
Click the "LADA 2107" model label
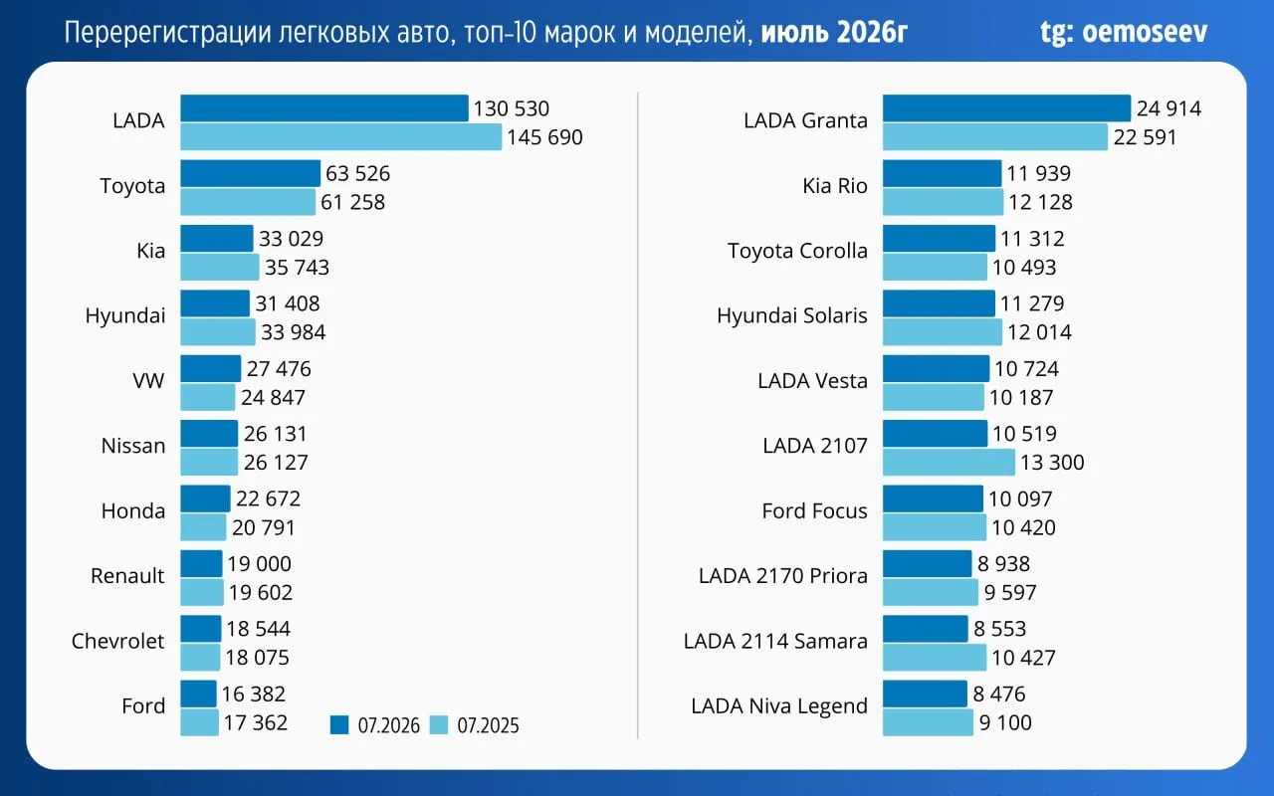click(816, 446)
